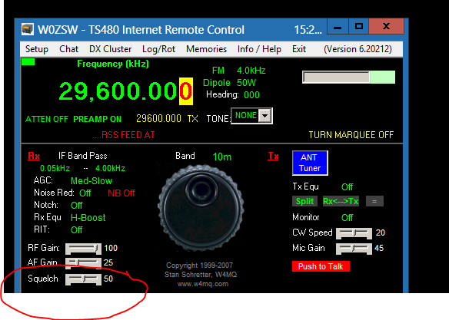Click the Rx<-->Tx swap button
Viewport: 449px width, 320px height.
pyautogui.click(x=341, y=201)
